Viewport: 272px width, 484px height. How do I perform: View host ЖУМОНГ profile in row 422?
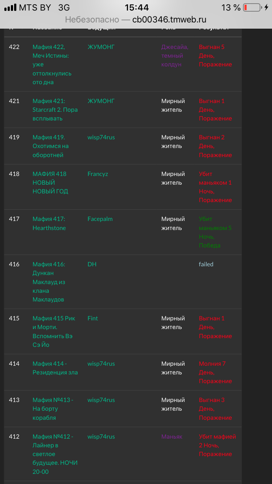click(101, 47)
